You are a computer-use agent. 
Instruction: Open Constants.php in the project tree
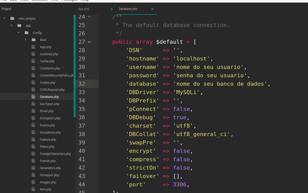[50, 68]
